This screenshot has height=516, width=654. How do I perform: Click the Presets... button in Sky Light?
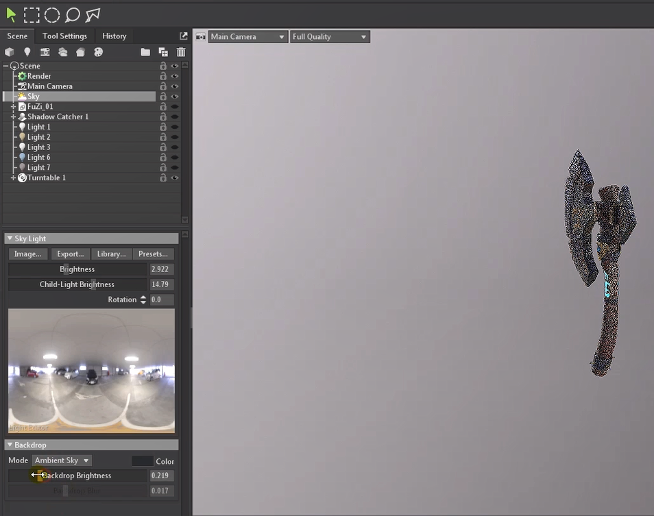pos(153,254)
